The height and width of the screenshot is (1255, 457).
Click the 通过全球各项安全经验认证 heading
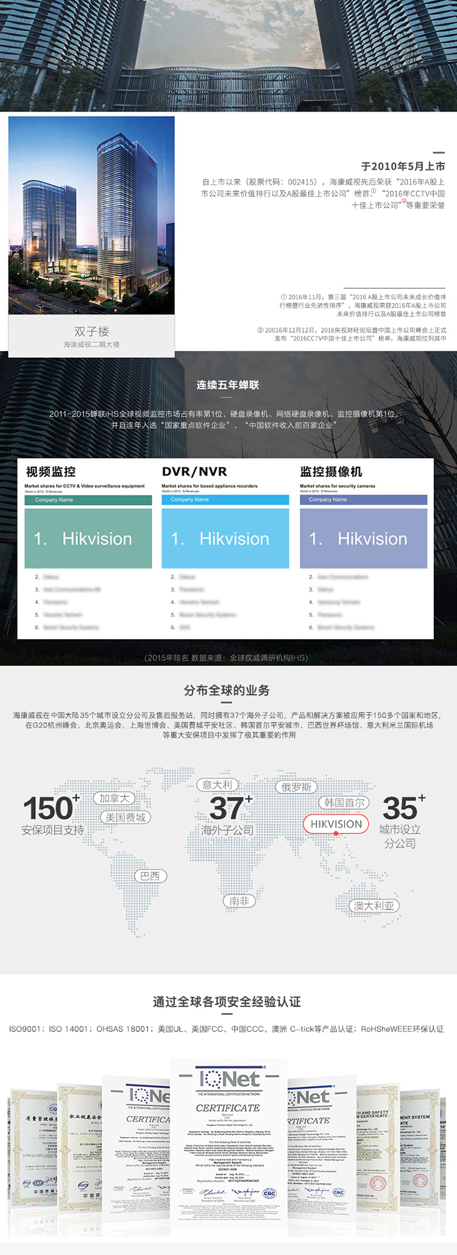227,1002
